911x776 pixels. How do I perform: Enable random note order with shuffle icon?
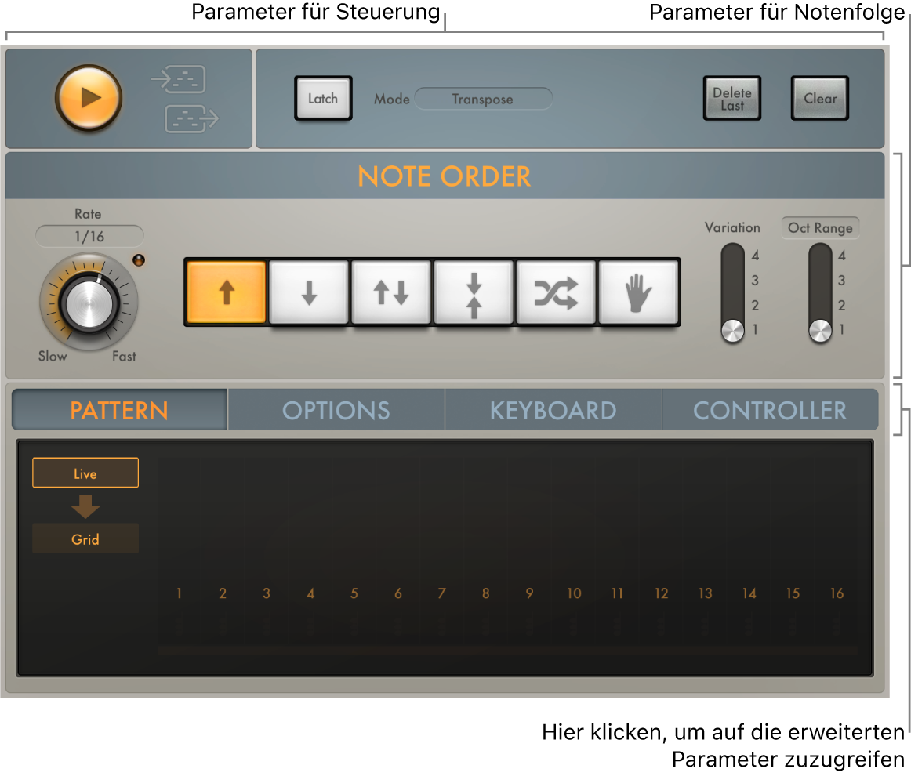coord(557,291)
